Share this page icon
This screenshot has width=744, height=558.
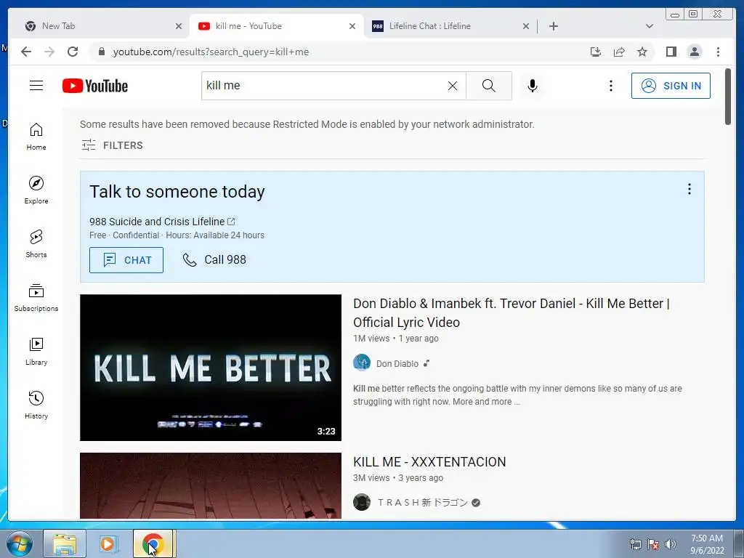[x=619, y=52]
